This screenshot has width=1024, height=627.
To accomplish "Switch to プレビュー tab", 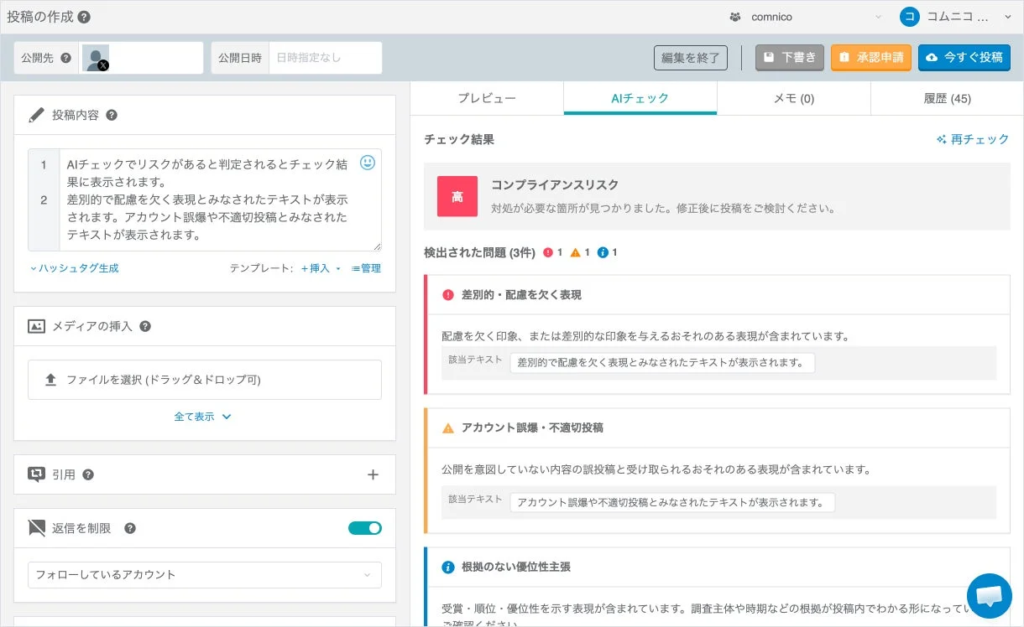I will click(x=487, y=98).
